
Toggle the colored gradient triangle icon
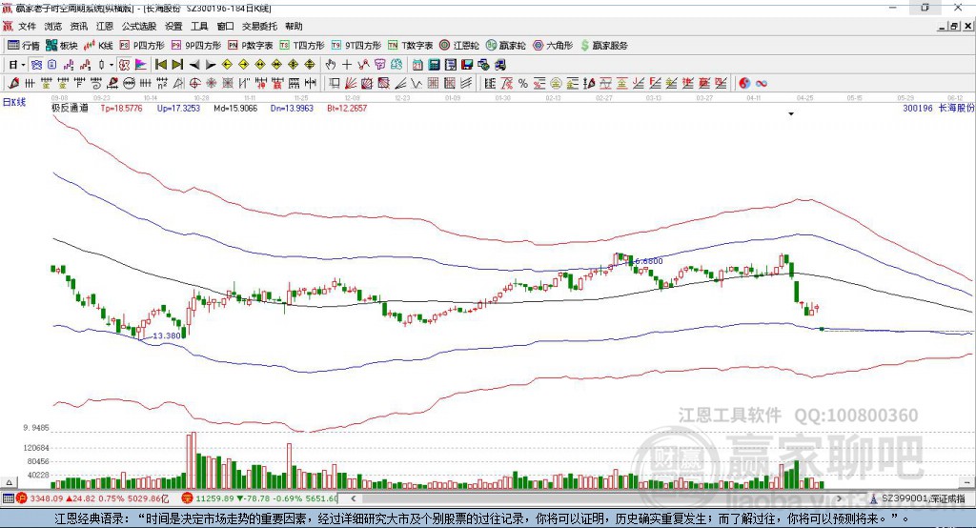click(x=141, y=65)
